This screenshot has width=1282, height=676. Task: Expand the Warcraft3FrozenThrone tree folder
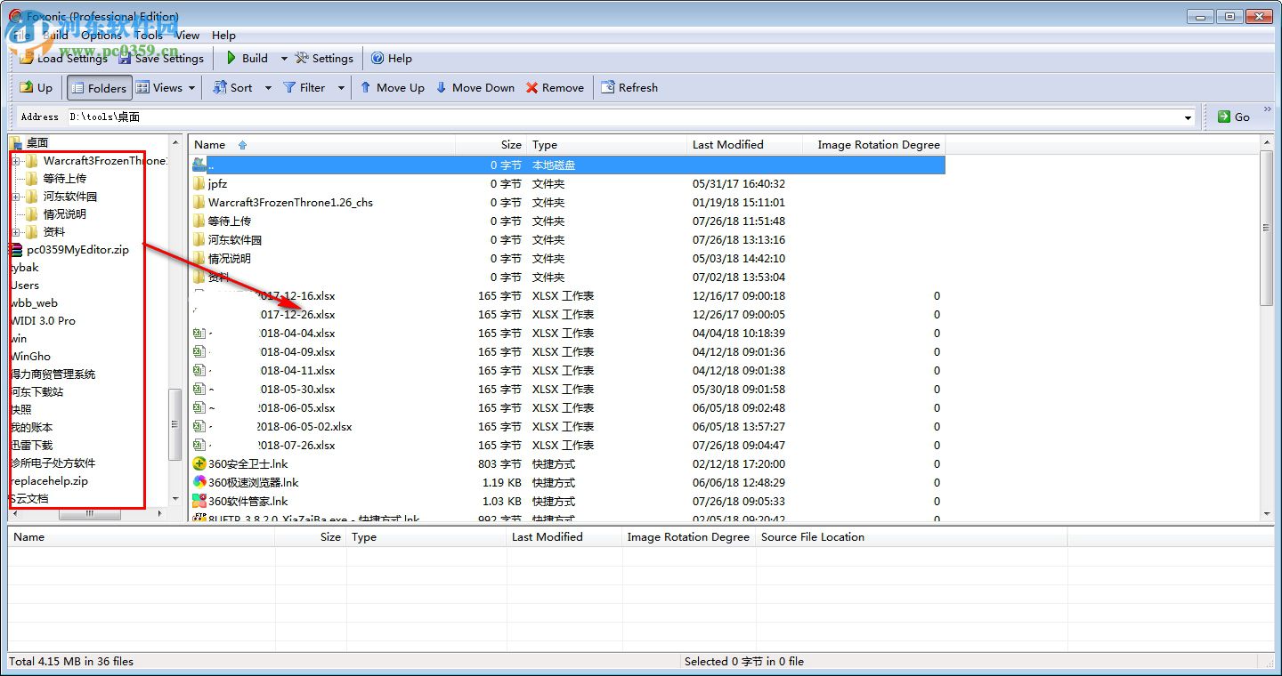(16, 161)
